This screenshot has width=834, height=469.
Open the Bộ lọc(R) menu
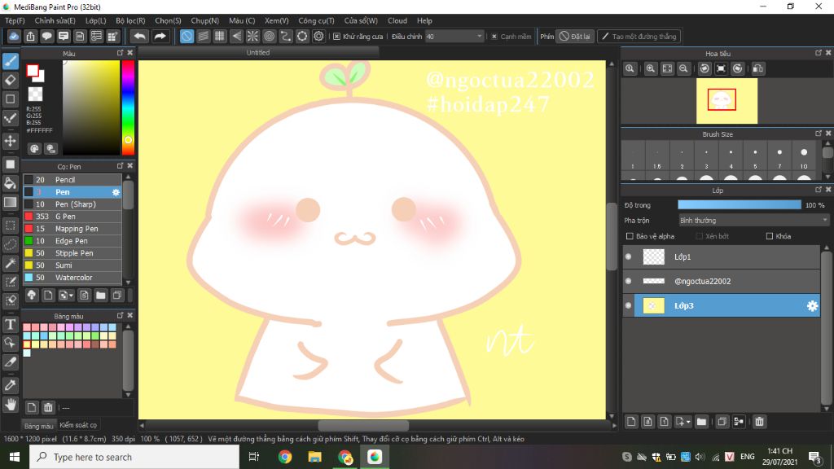pos(130,20)
